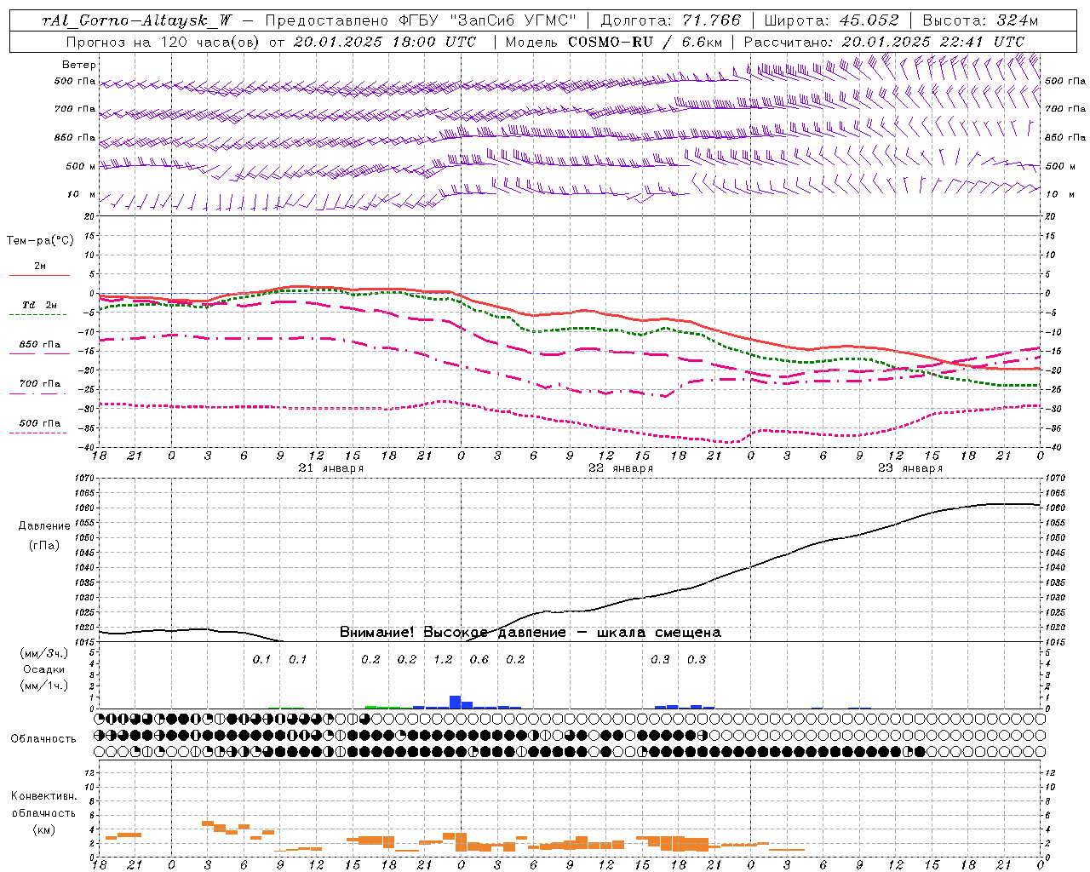This screenshot has height=872, width=1090.
Task: Click the 500 гПа wind level label on the left
Action: point(75,82)
